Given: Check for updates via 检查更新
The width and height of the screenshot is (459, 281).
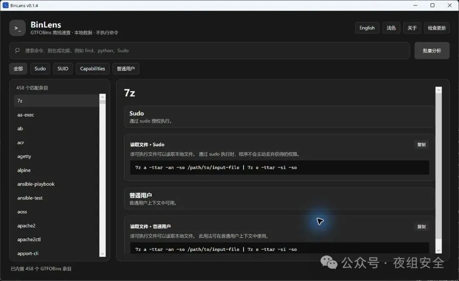Looking at the screenshot, I should pos(436,28).
